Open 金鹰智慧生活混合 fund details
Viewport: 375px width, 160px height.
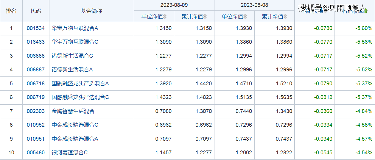pos(73,111)
